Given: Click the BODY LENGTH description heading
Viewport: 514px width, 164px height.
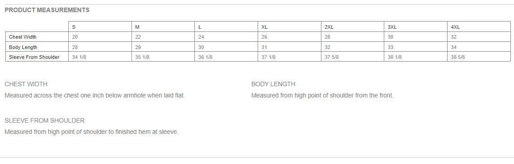Looking at the screenshot, I should 273,84.
